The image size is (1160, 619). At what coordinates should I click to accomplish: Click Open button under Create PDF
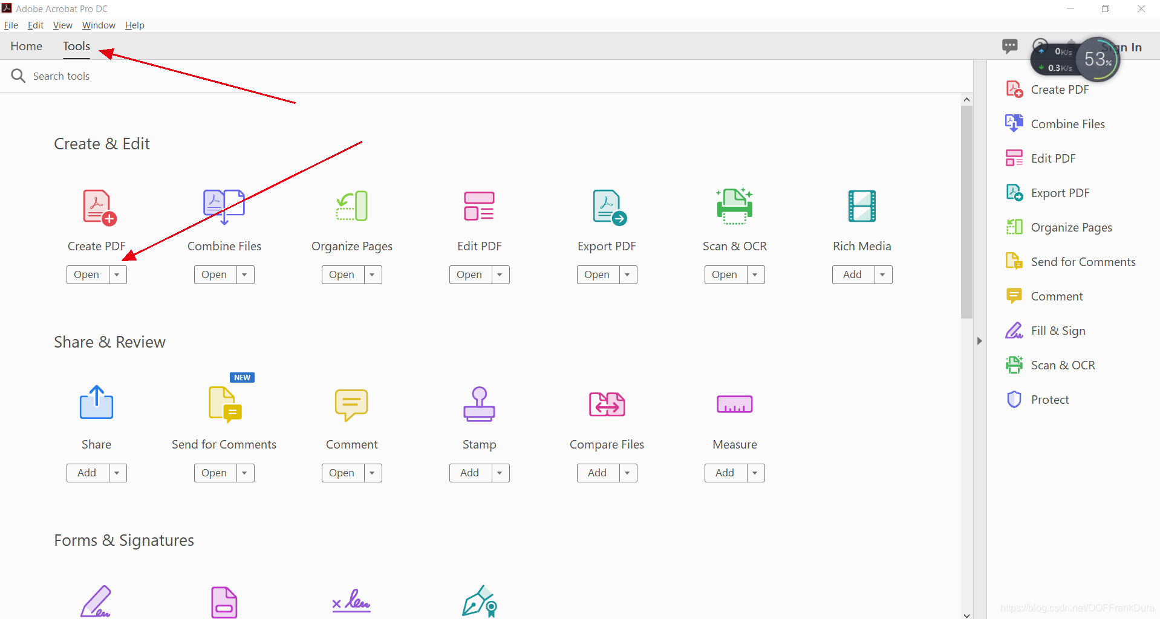coord(87,274)
